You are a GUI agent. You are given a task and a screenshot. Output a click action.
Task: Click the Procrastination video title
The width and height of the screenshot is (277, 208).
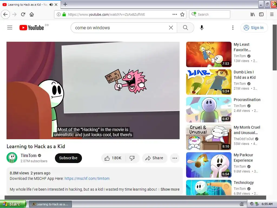(x=247, y=100)
